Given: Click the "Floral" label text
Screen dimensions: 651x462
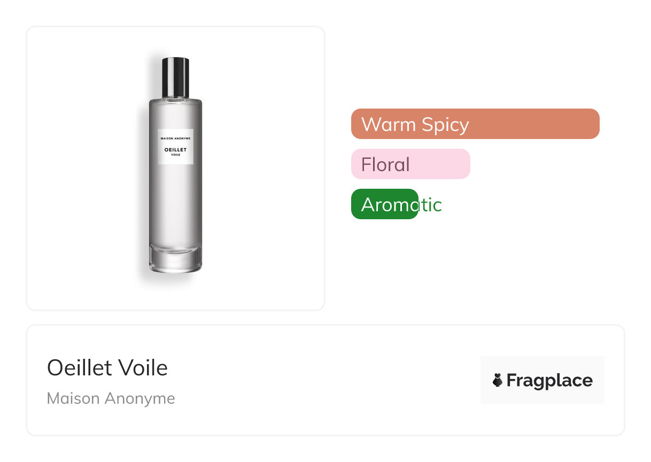Looking at the screenshot, I should 385,164.
